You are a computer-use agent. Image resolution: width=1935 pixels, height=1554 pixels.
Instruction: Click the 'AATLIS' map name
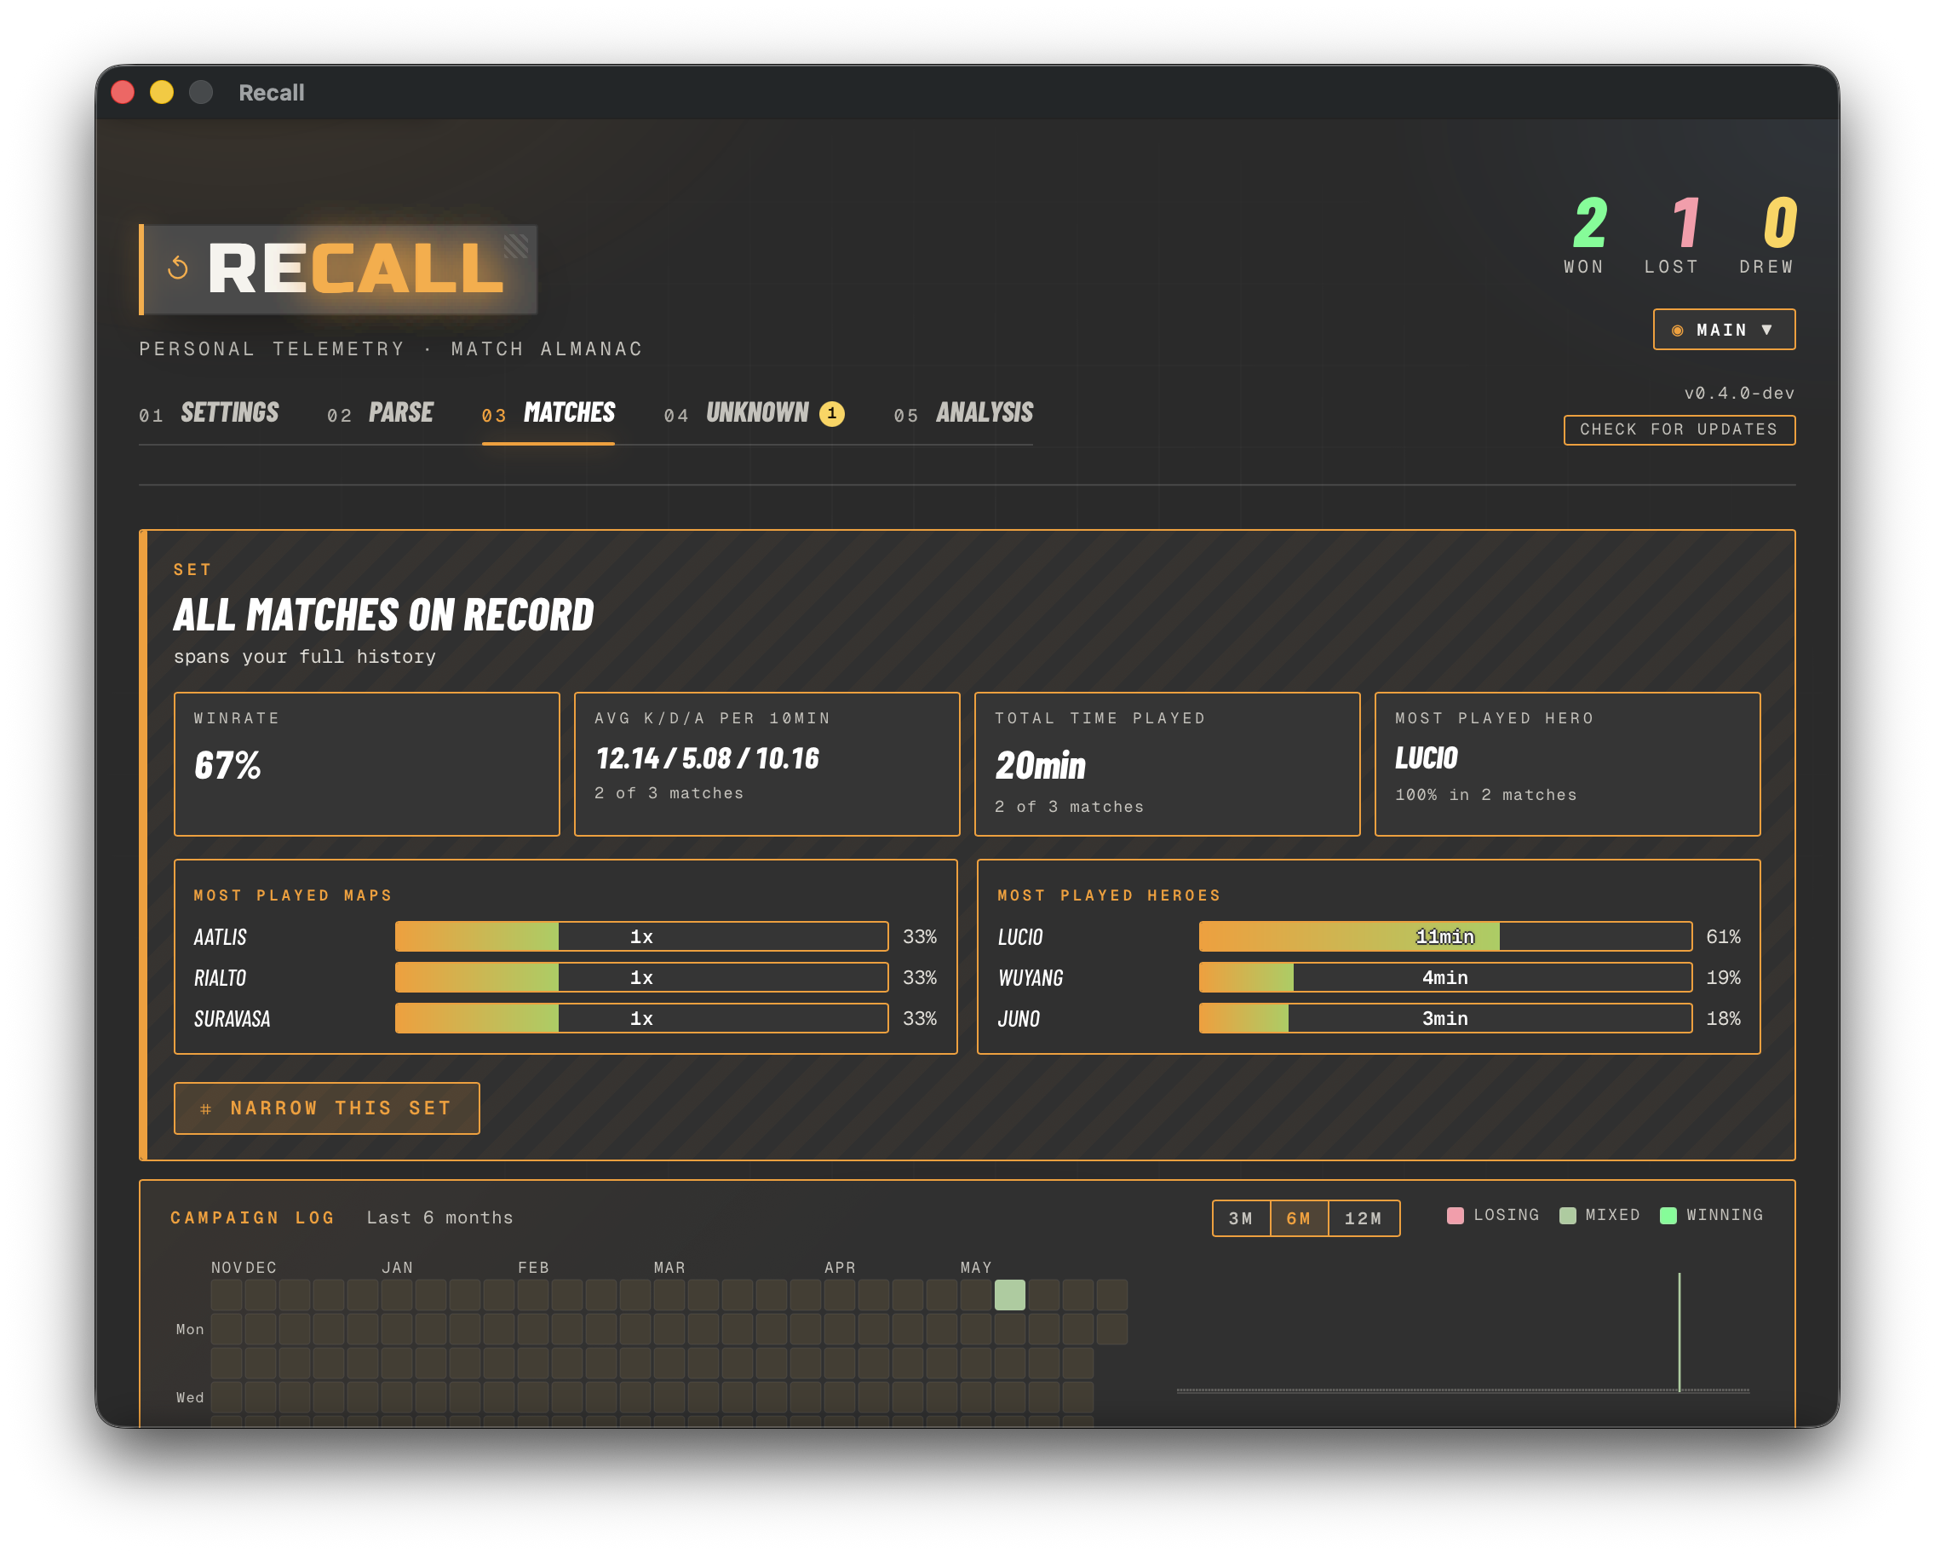pos(220,936)
